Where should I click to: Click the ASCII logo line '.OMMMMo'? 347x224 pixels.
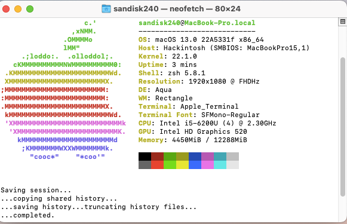[78, 39]
